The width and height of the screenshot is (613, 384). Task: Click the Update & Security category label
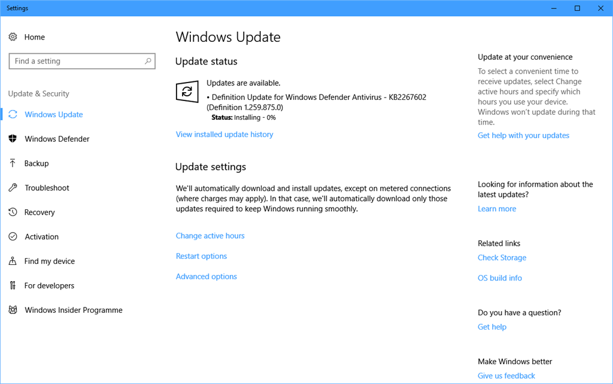coord(39,93)
